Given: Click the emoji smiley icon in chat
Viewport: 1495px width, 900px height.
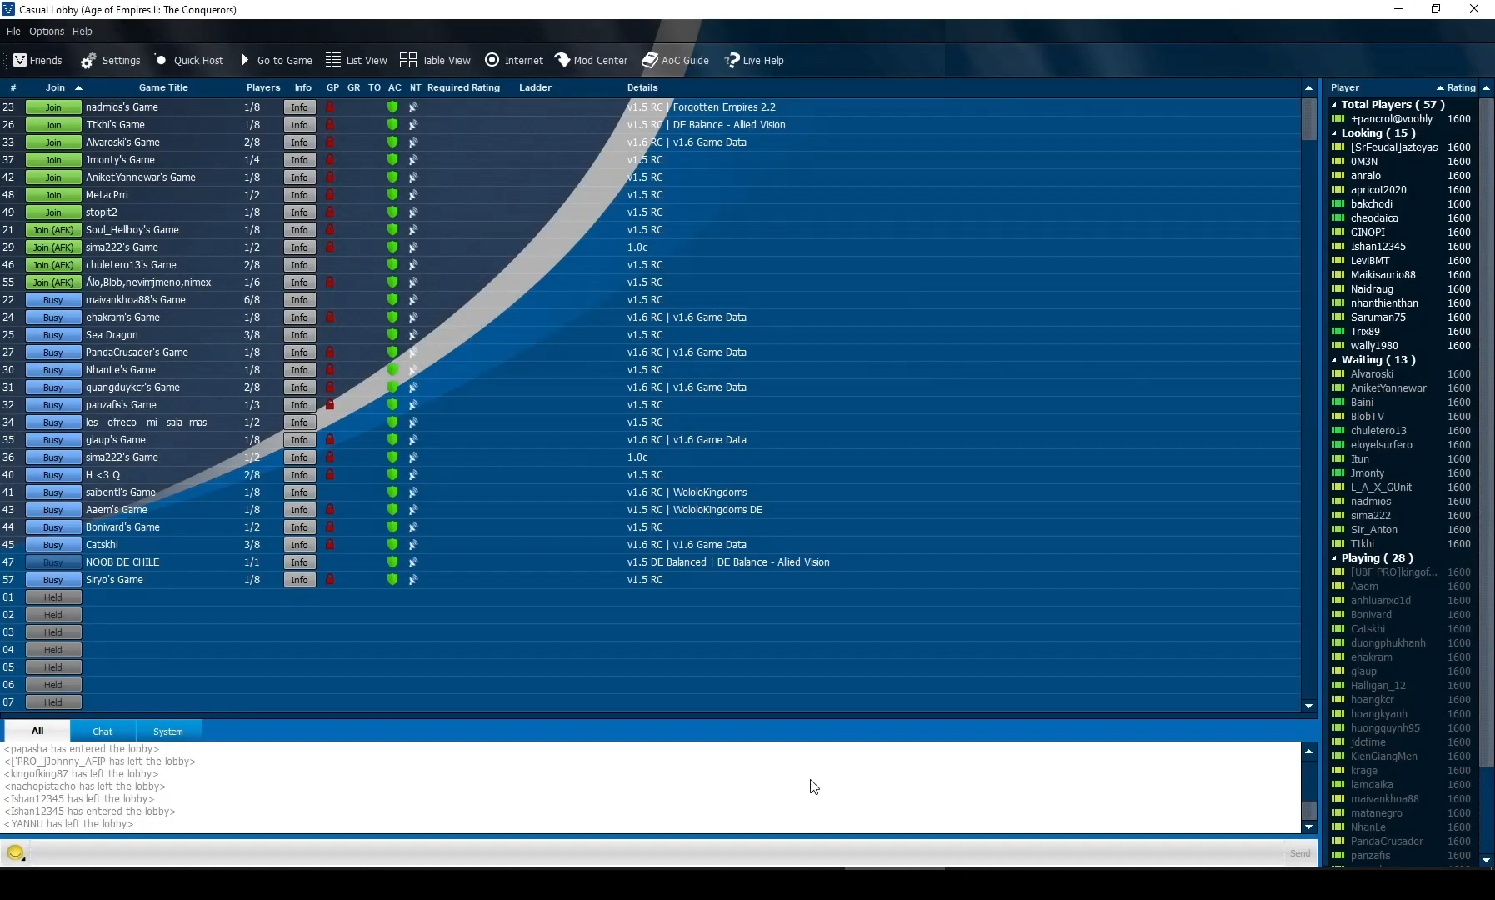Looking at the screenshot, I should 15,852.
